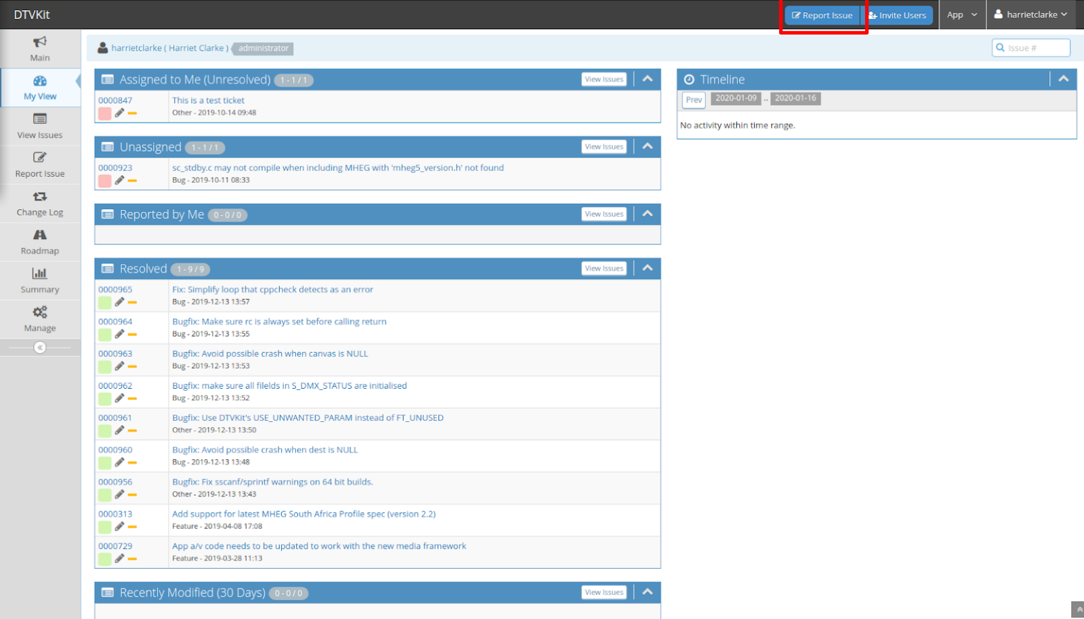Click pencil edit icon for issue 0000965
The width and height of the screenshot is (1084, 619).
pos(119,302)
